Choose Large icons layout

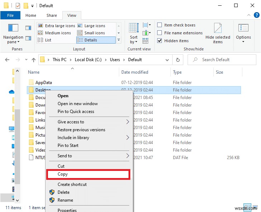(92, 26)
